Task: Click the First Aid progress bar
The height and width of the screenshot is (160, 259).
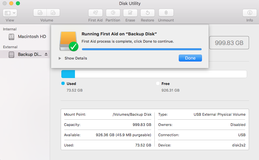Action: tap(142, 49)
